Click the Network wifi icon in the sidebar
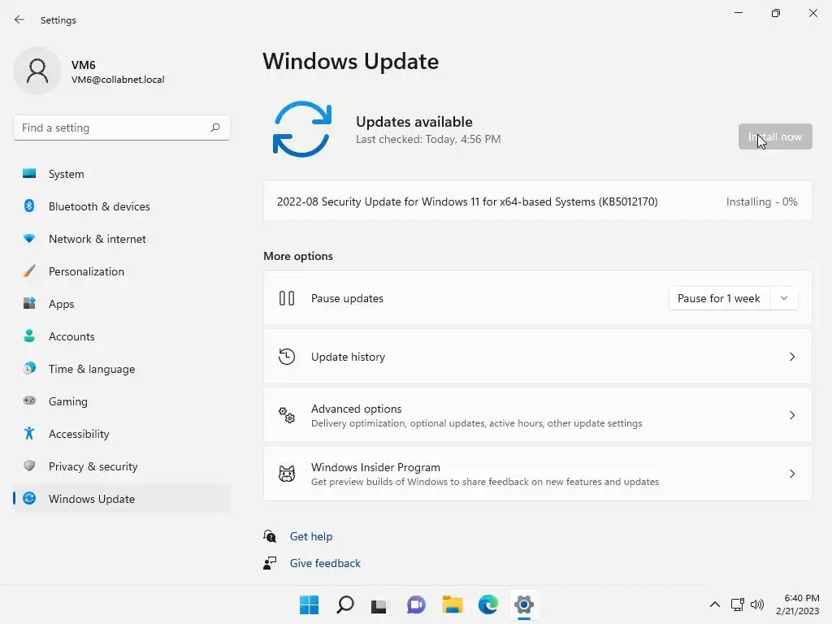This screenshot has width=832, height=624. point(29,239)
